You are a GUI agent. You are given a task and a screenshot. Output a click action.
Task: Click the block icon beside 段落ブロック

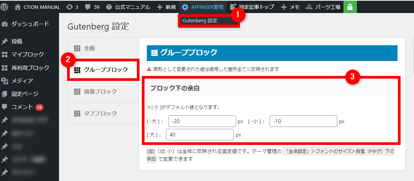coord(77,92)
